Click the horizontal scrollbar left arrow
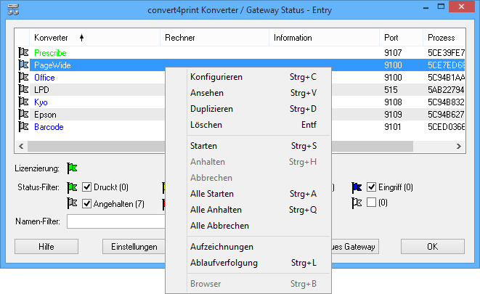Image resolution: width=480 pixels, height=294 pixels. [21, 146]
